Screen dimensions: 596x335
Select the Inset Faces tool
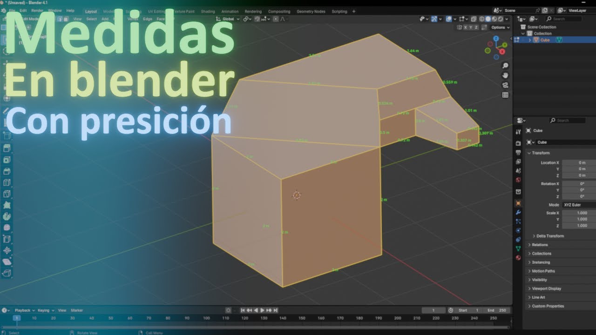7,160
